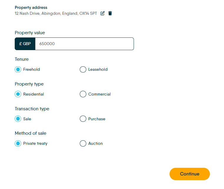
Task: Click the Property address heading
Action: tap(31, 8)
